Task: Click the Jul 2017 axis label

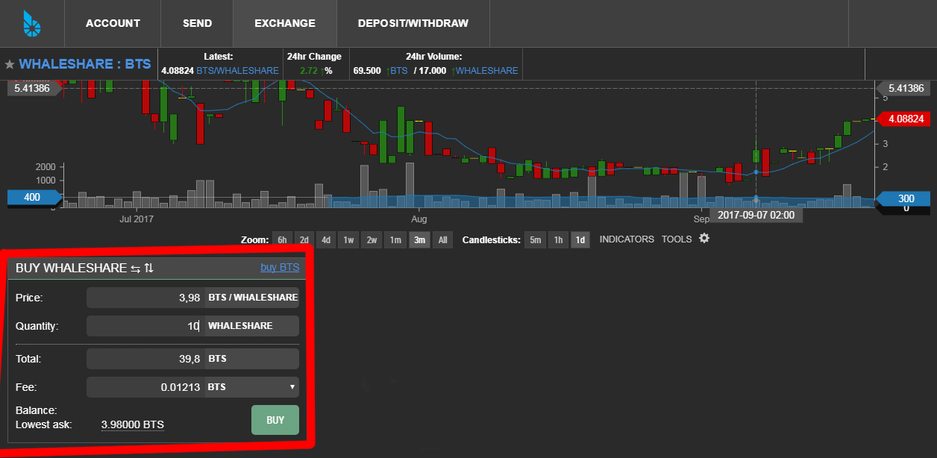Action: pos(137,220)
